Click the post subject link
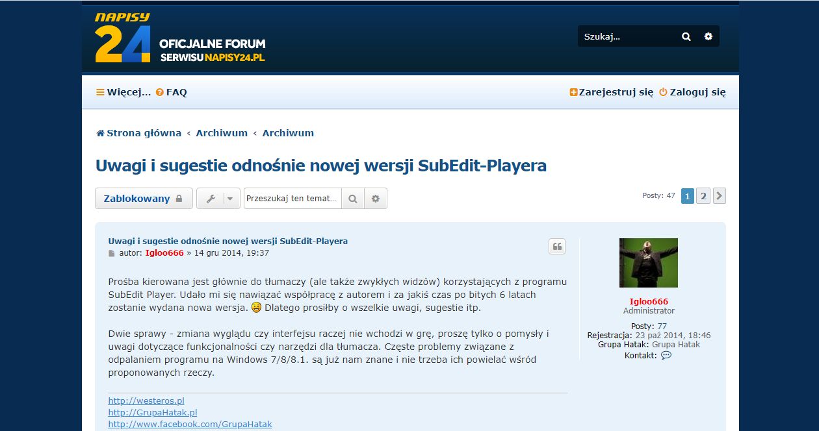This screenshot has width=819, height=431. (x=227, y=241)
